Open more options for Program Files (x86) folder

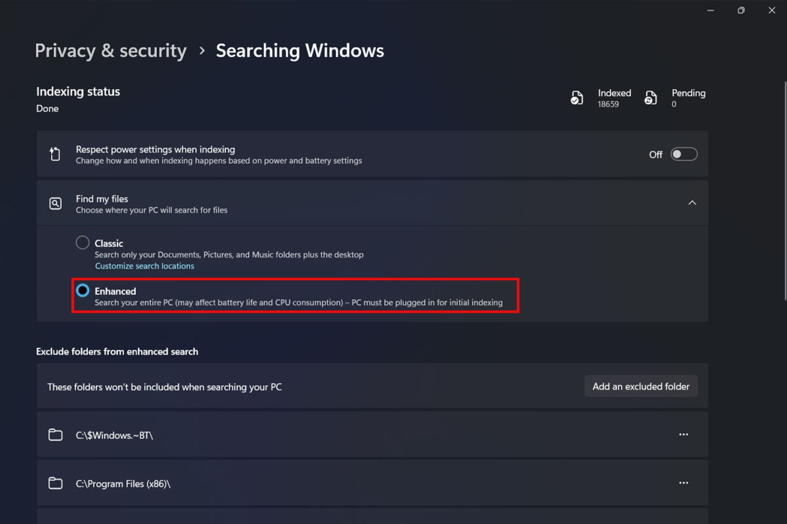(683, 483)
